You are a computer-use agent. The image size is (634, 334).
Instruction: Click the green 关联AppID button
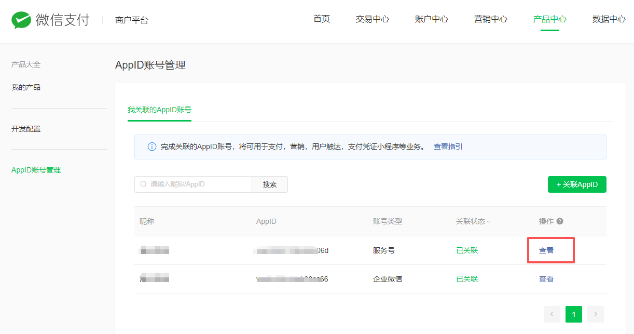[x=577, y=184]
